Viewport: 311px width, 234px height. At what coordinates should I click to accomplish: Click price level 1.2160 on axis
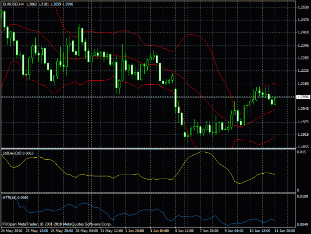point(303,84)
